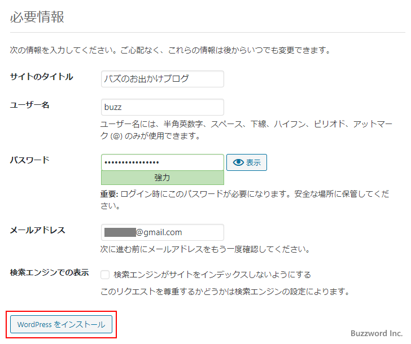Click the 検索エンジンがサイトをインデックスしないようにする label text
The image size is (411, 344).
point(212,275)
